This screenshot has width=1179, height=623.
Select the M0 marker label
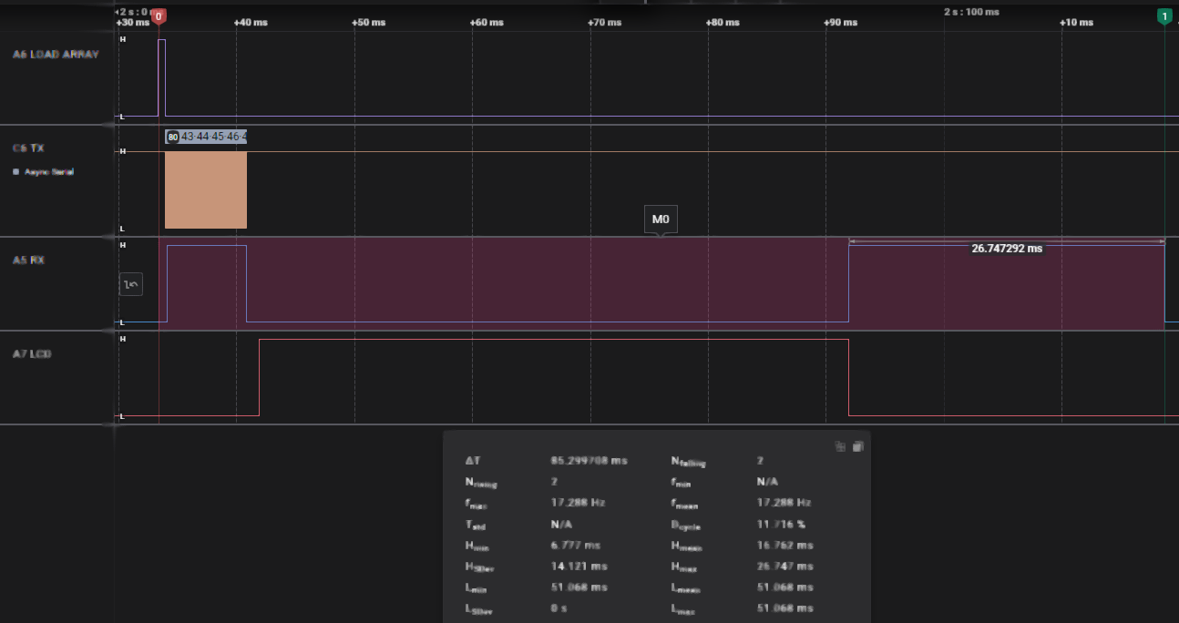(x=661, y=219)
